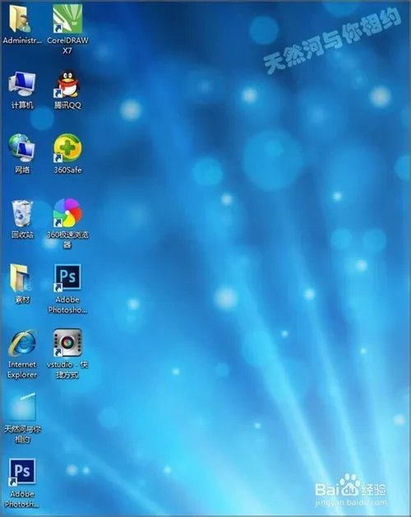Select the Adobe Photoshop shortcut beside 素材 folder
The height and width of the screenshot is (517, 411).
pyautogui.click(x=67, y=277)
